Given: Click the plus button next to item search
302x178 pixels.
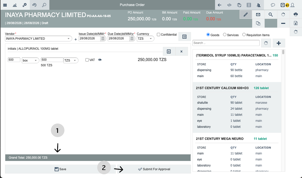Looking at the screenshot, I should (279, 43).
